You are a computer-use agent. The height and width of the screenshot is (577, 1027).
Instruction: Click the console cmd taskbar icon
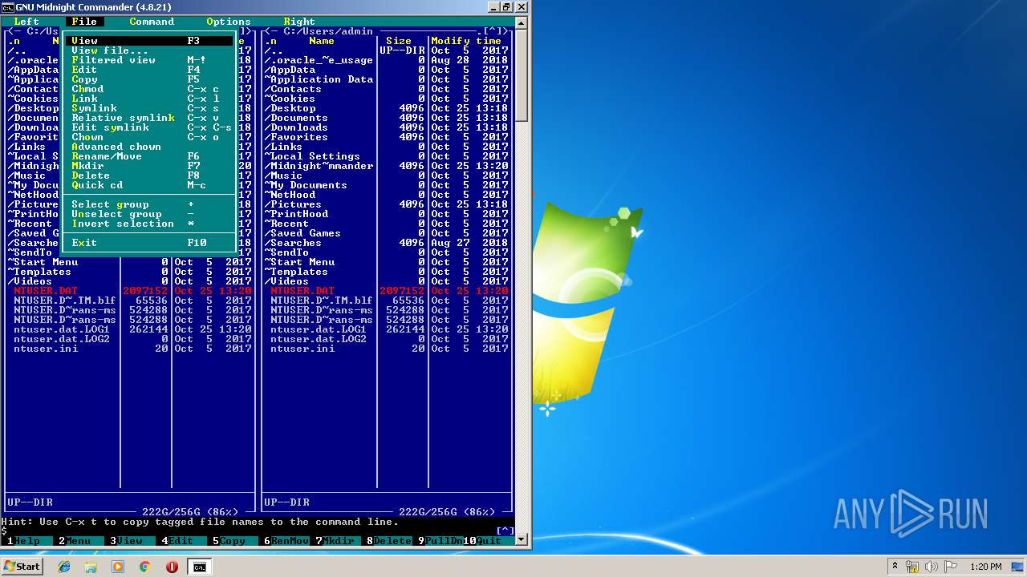pyautogui.click(x=198, y=567)
